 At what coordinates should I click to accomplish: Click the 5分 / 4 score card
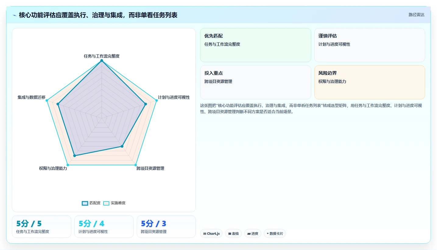[104, 227]
